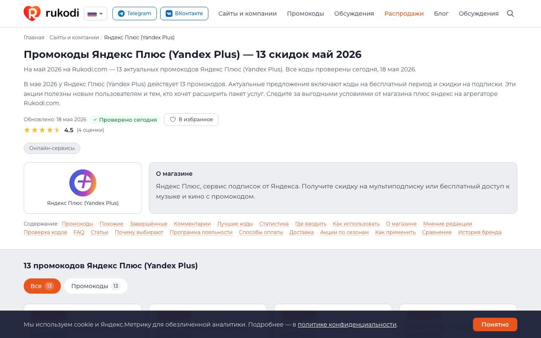The image size is (541, 338).
Task: Jump to Программа лояльности section link
Action: (x=201, y=232)
